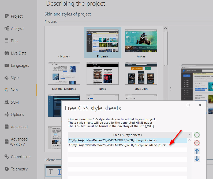Select jquery-ui.min.css row in list

[113, 140]
